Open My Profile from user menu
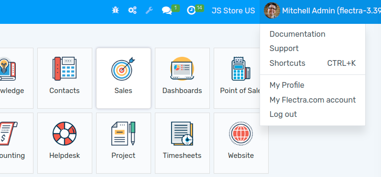This screenshot has width=381, height=177. click(x=287, y=85)
